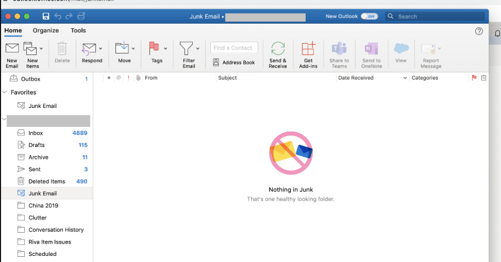
Task: Click the flag column header icon
Action: tap(474, 77)
